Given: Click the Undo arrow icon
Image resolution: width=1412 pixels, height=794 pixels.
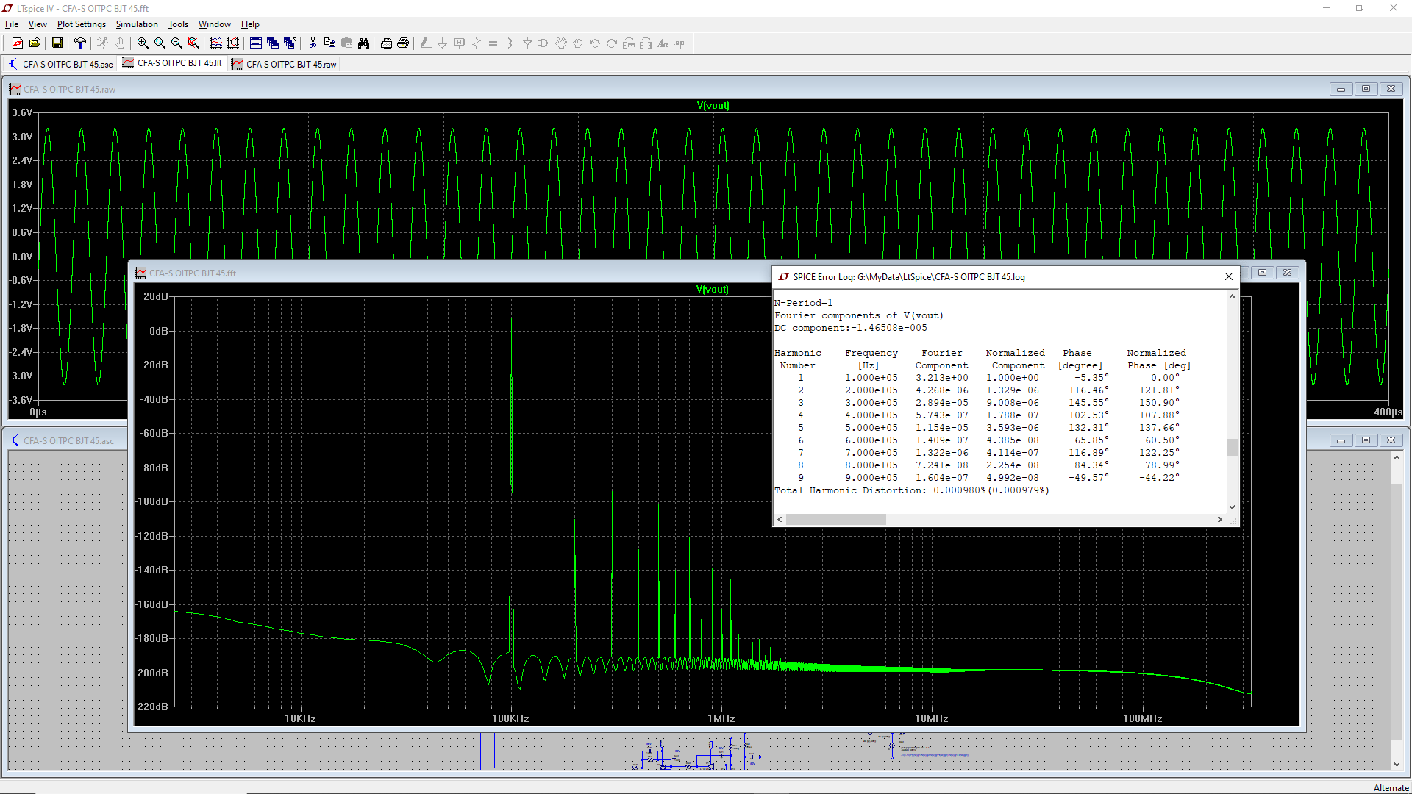Looking at the screenshot, I should 595,43.
